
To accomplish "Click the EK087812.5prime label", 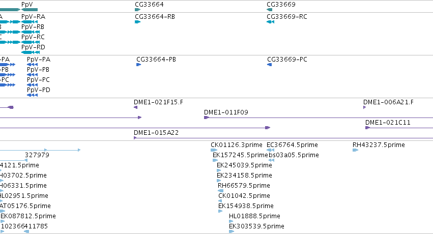I will coord(28,216).
